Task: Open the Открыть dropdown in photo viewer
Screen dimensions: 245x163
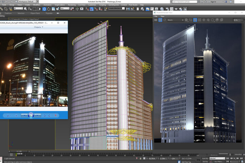Action: click(x=38, y=27)
